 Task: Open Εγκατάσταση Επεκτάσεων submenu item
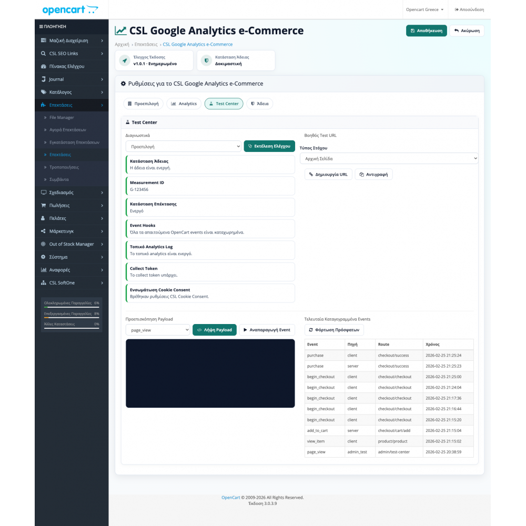(75, 142)
